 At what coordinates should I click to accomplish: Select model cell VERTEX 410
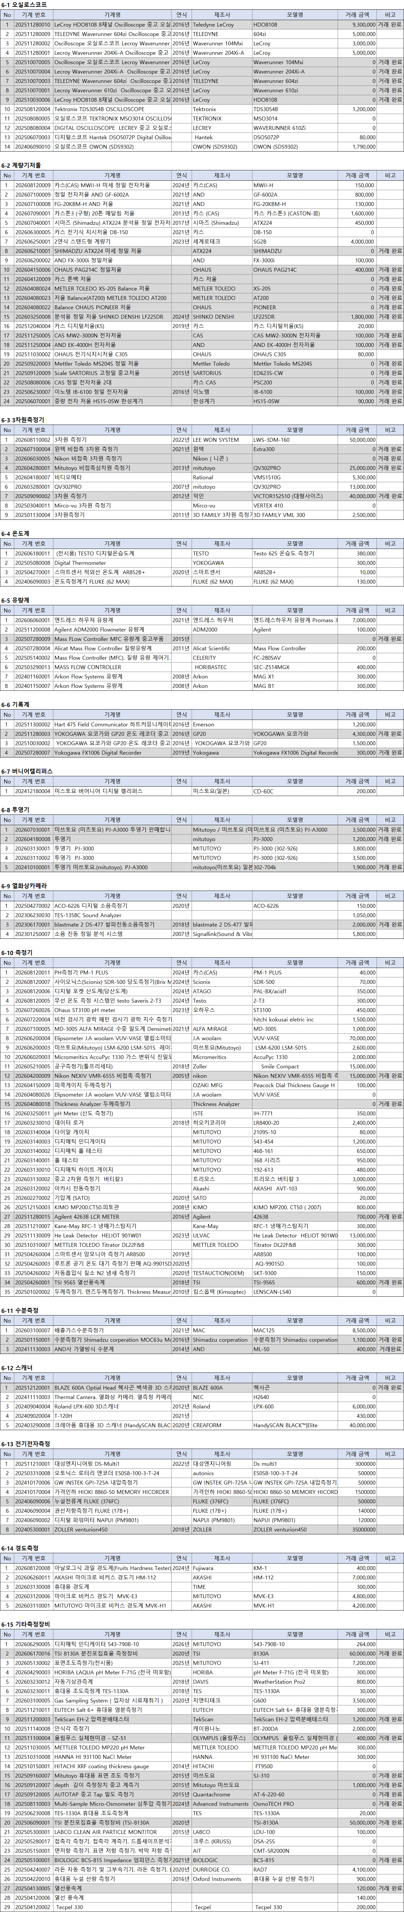click(x=294, y=506)
